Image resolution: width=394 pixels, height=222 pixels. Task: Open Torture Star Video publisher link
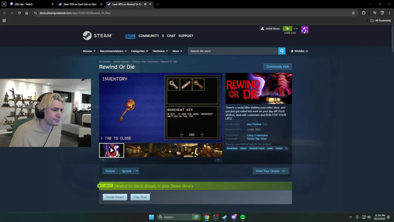click(256, 139)
